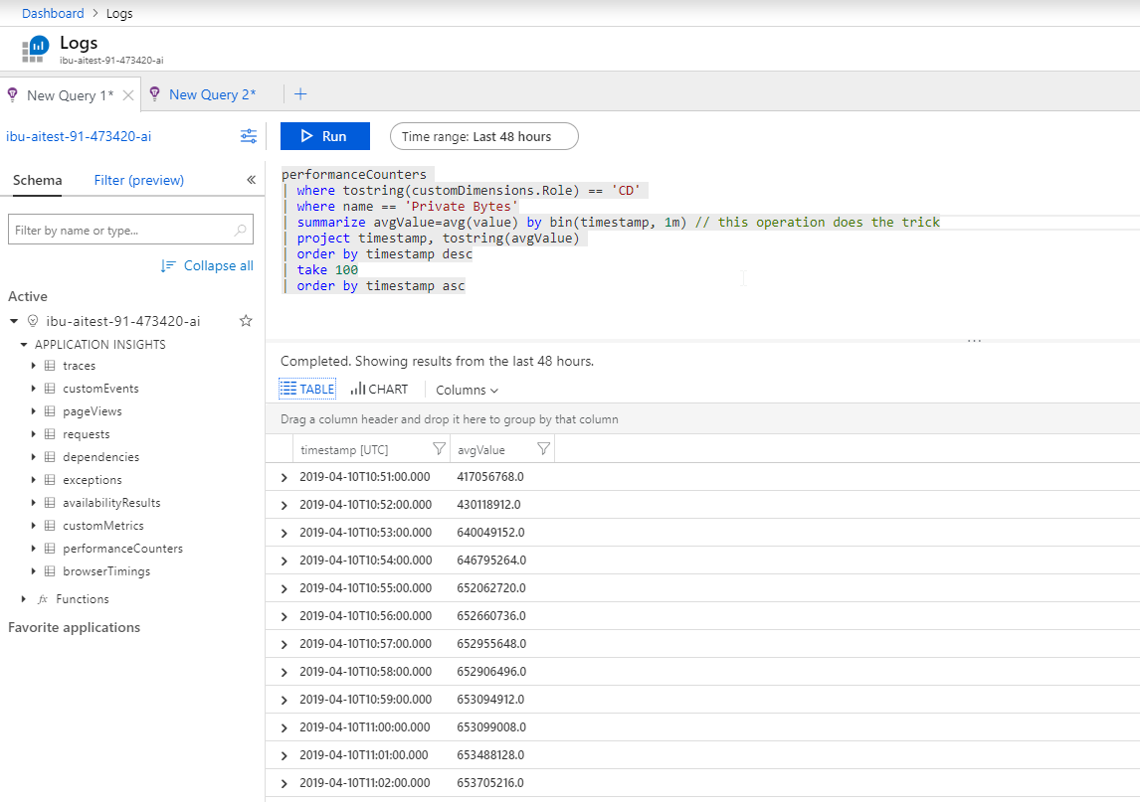1140x802 pixels.
Task: Open ibu-aitest-91-473420-ai scope link
Action: [x=79, y=136]
